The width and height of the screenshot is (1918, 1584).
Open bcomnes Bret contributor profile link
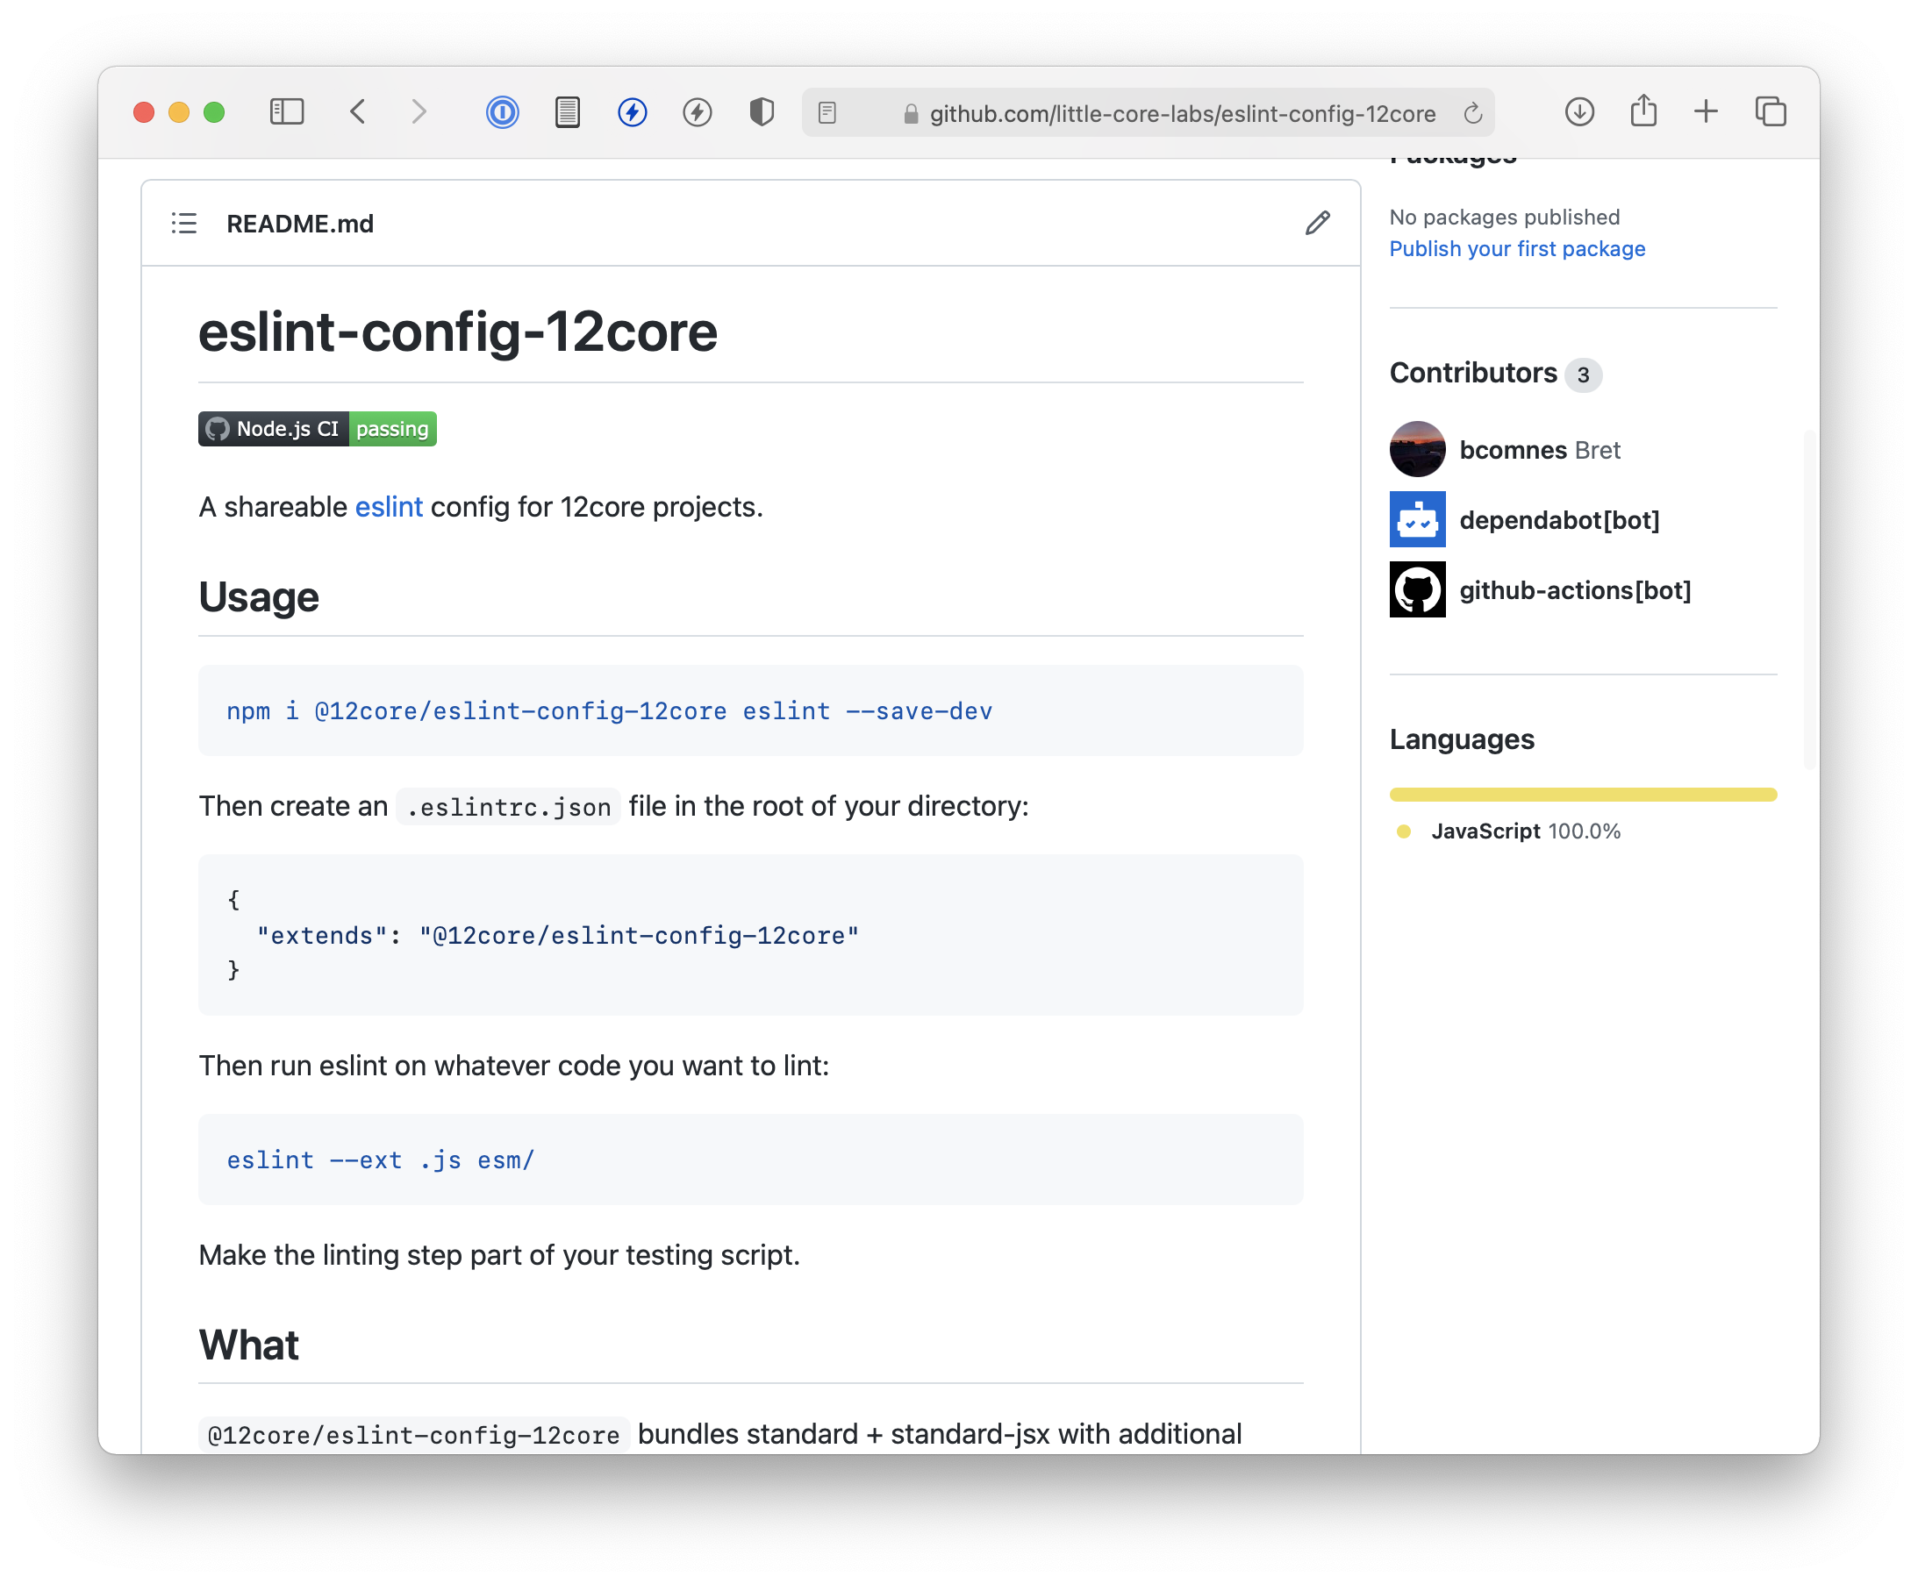(x=1540, y=450)
